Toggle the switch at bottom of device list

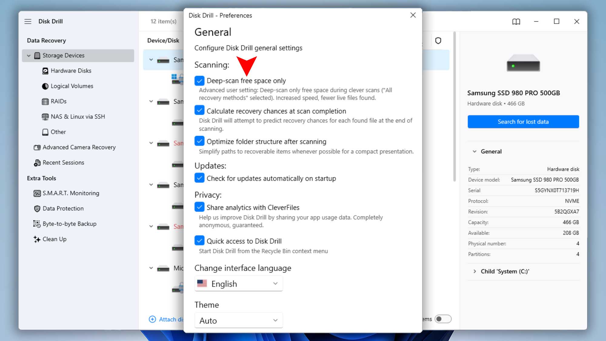[x=443, y=319]
